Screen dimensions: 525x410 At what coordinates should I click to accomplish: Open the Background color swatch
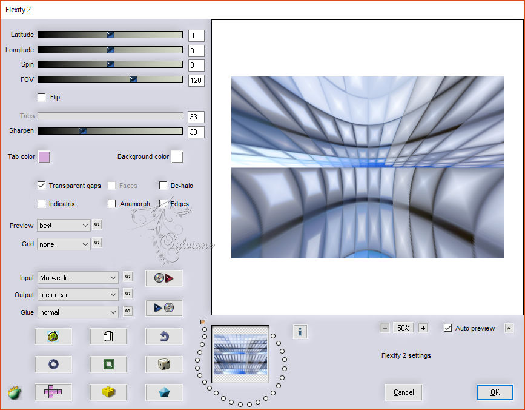pyautogui.click(x=177, y=156)
